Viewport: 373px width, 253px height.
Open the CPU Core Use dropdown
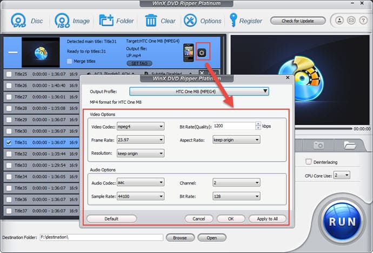click(342, 176)
